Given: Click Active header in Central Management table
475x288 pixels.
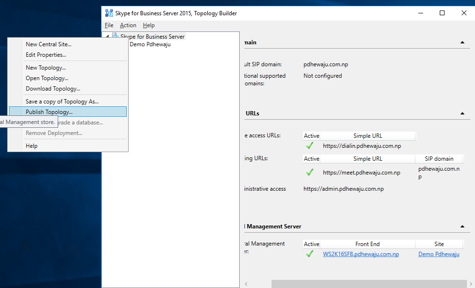Looking at the screenshot, I should [x=312, y=244].
